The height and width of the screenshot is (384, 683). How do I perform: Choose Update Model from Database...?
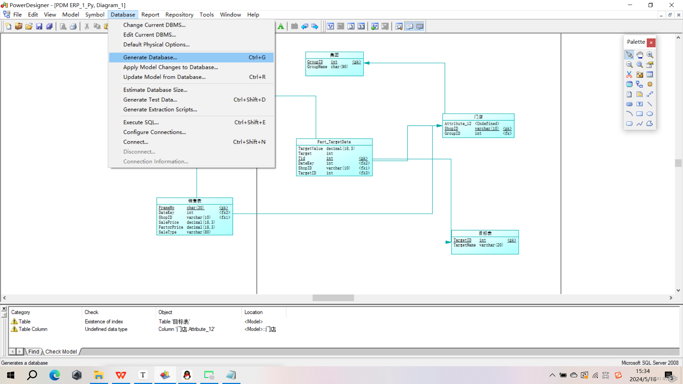[191, 77]
